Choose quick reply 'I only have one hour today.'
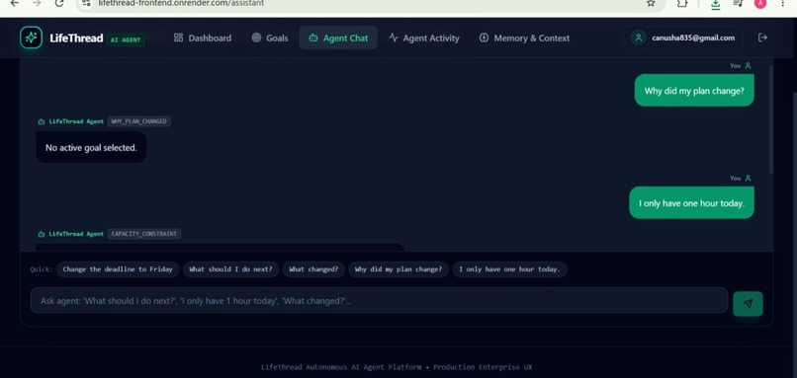This screenshot has width=797, height=378. [509, 269]
